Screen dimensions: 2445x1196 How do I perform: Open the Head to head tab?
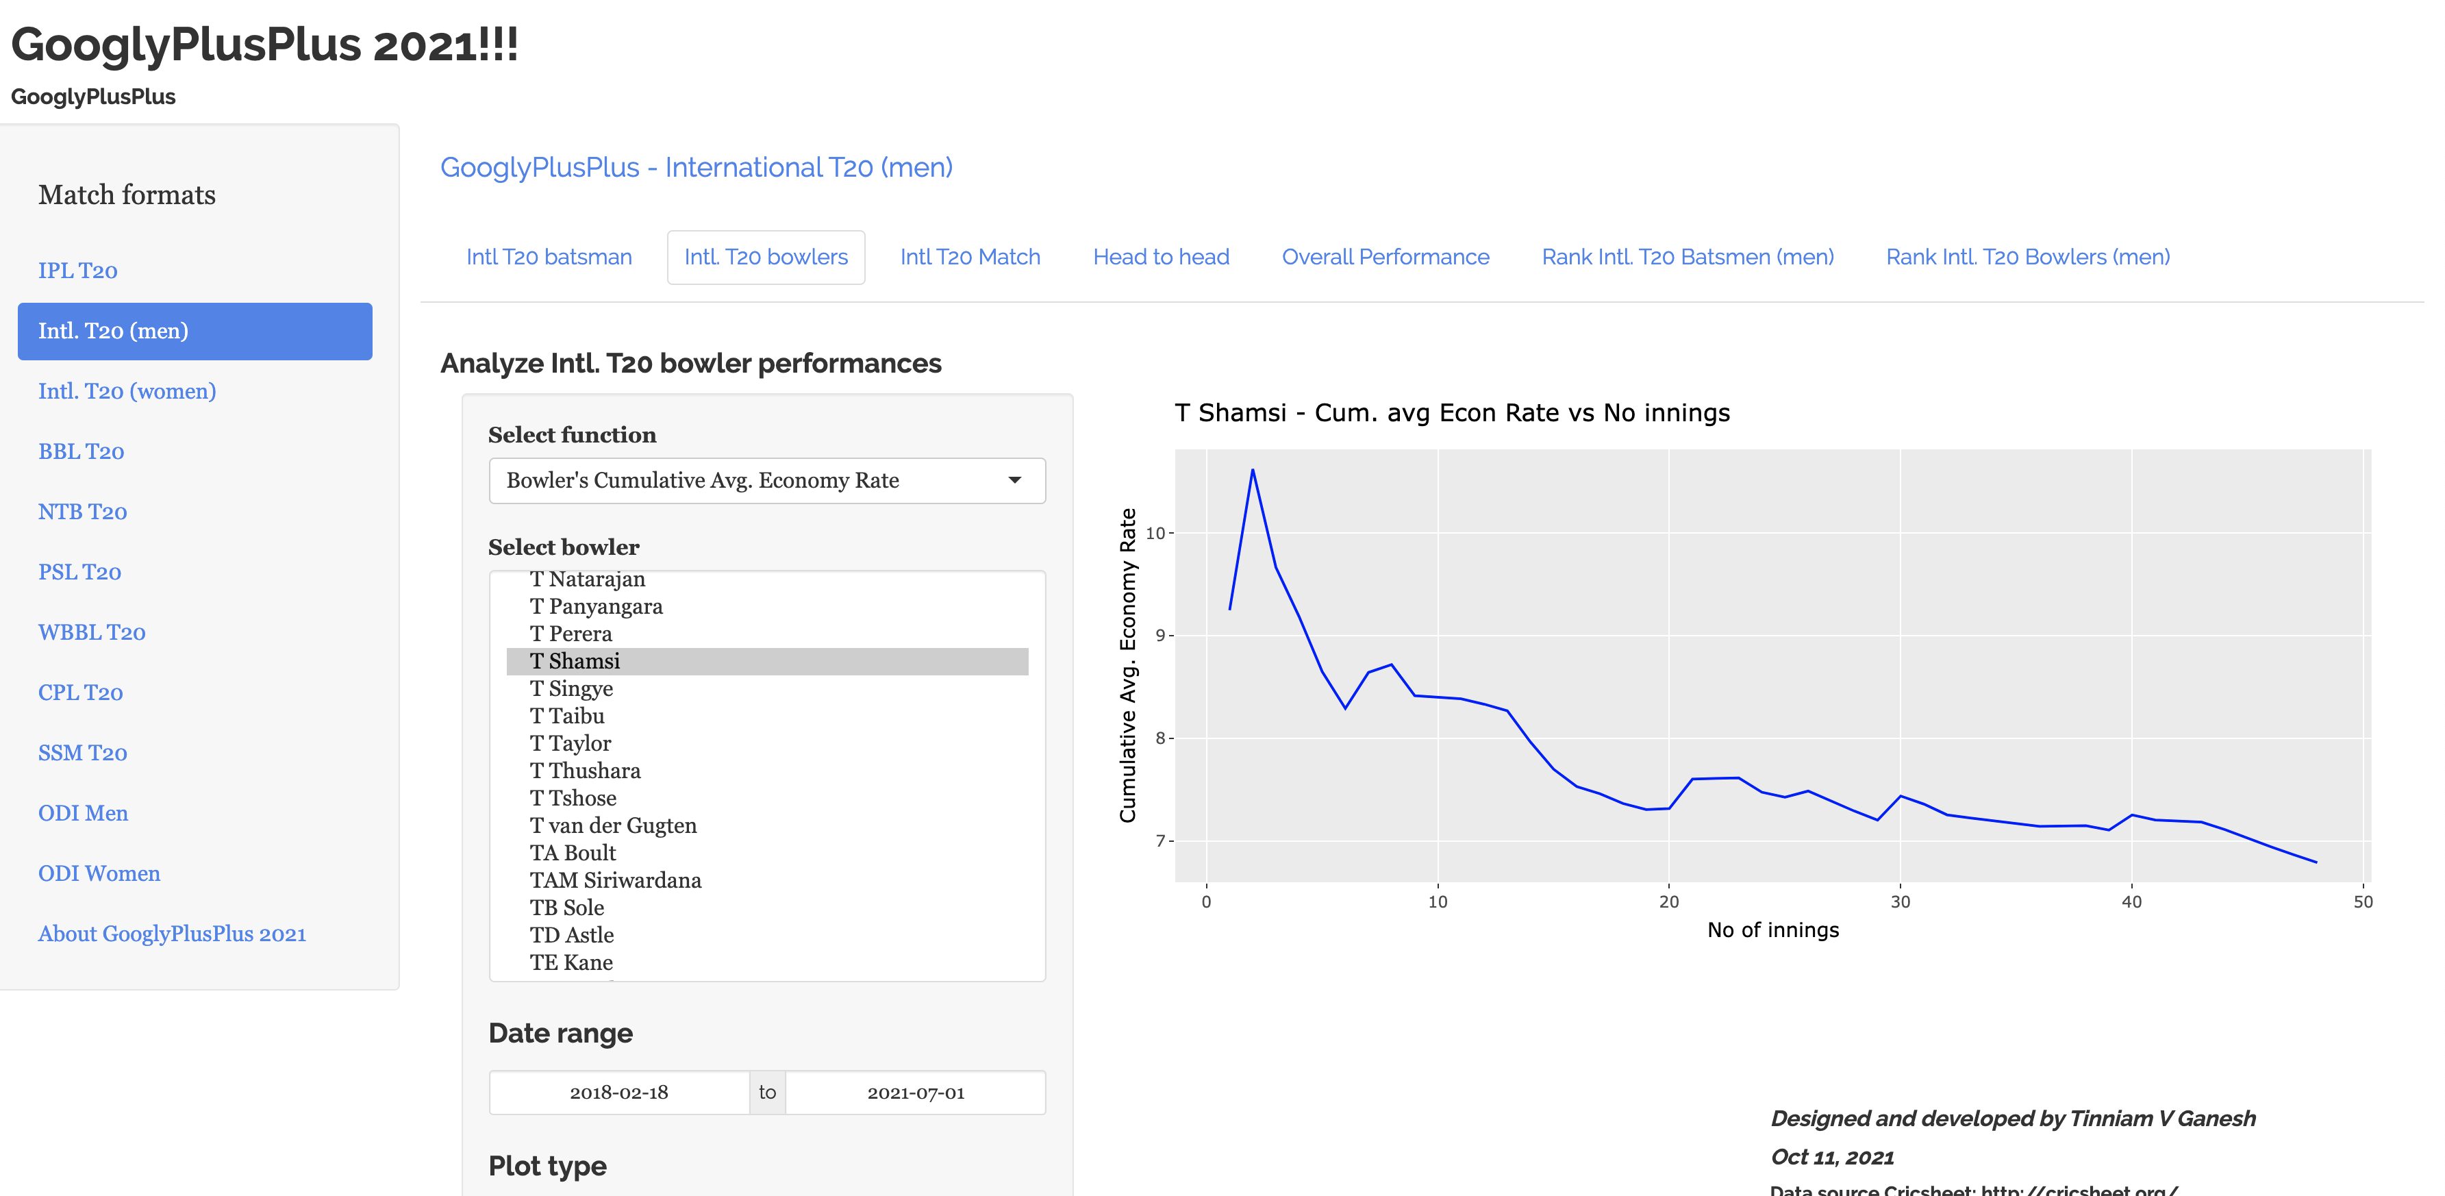[x=1160, y=258]
